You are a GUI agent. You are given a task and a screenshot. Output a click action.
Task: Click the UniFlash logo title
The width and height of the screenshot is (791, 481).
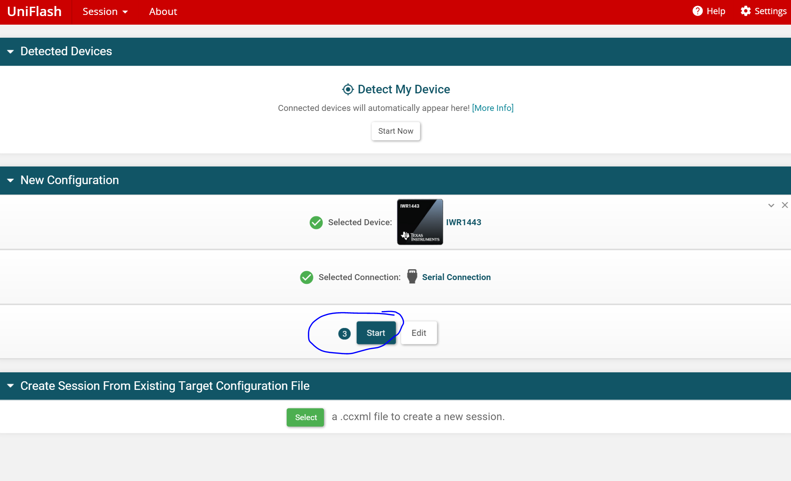[x=34, y=12]
